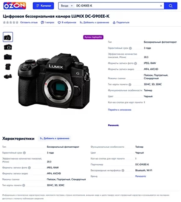The height and width of the screenshot is (202, 181).
Task: Open the Каталог menu
Action: [44, 6]
